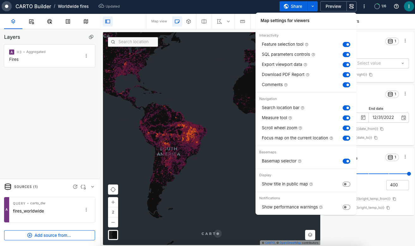415x246 pixels.
Task: Expand the Share dropdown arrow
Action: click(x=312, y=6)
